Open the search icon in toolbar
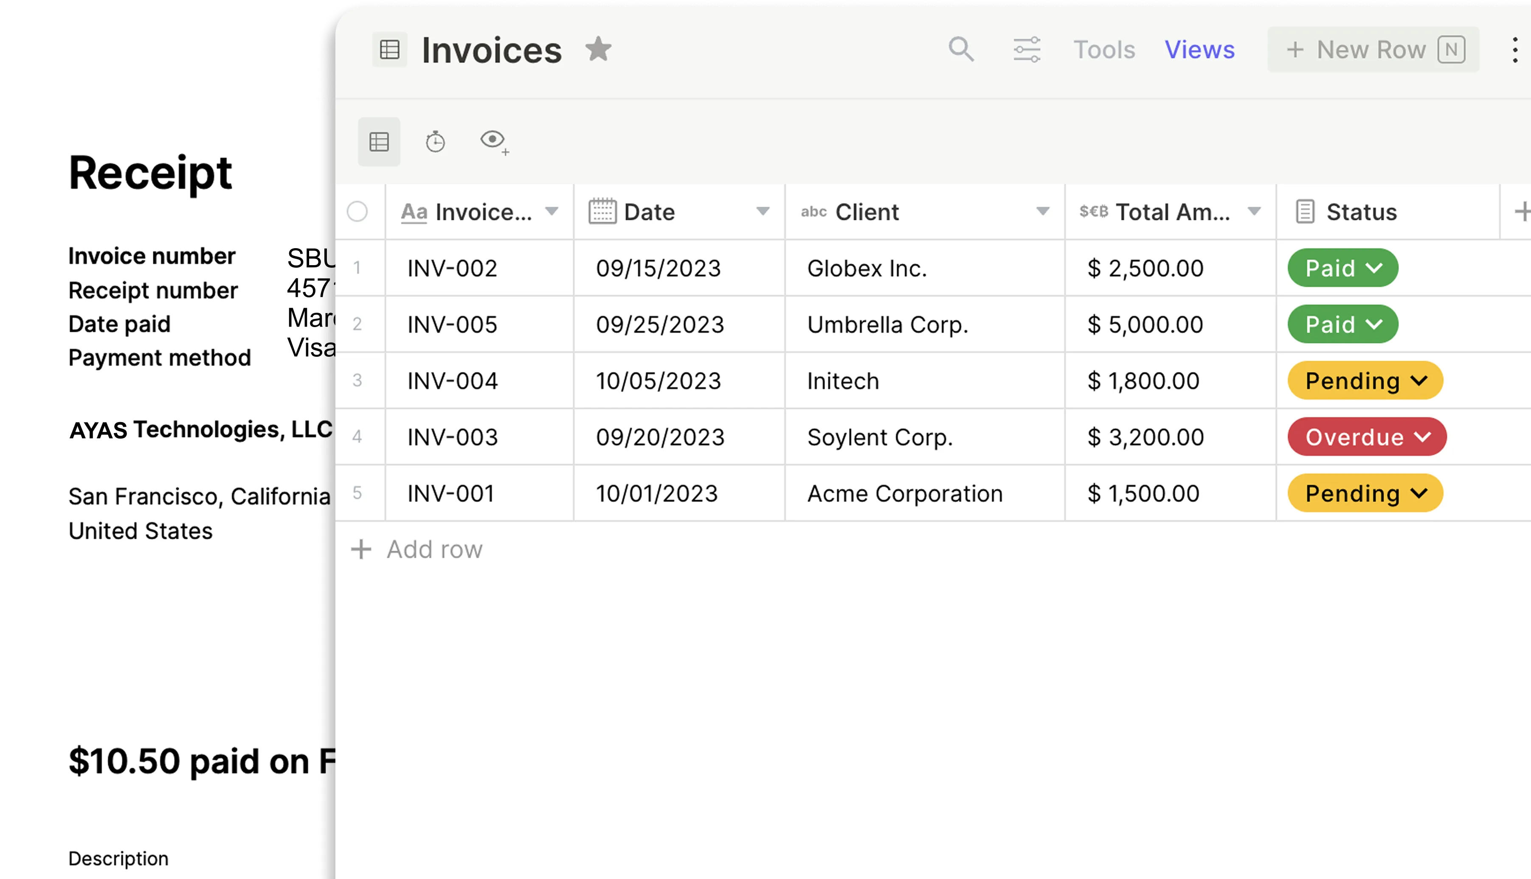The image size is (1531, 879). tap(961, 50)
